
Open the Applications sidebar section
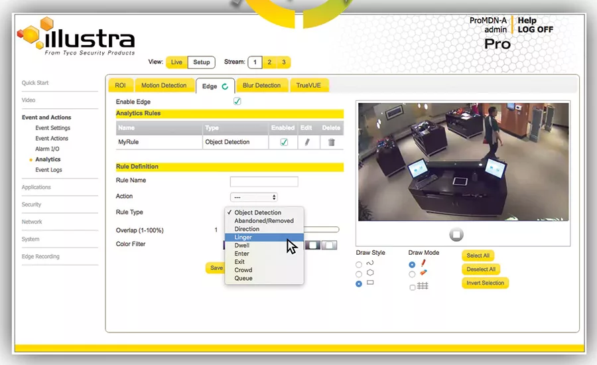point(36,186)
